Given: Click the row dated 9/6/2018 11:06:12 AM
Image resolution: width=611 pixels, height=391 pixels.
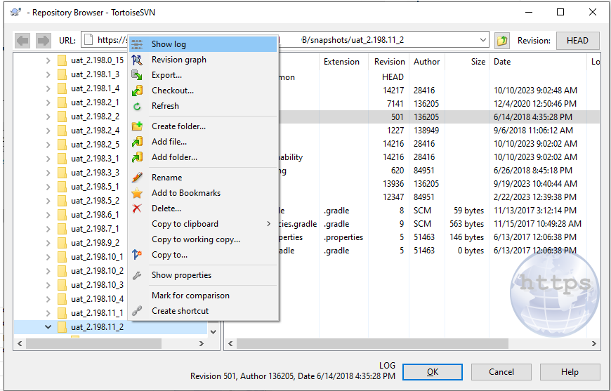Looking at the screenshot, I should (x=412, y=131).
